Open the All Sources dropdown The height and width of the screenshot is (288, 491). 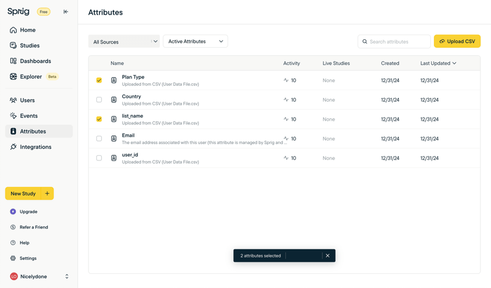pyautogui.click(x=124, y=41)
